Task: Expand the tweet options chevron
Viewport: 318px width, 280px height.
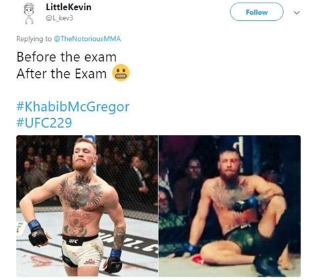Action: pos(297,13)
